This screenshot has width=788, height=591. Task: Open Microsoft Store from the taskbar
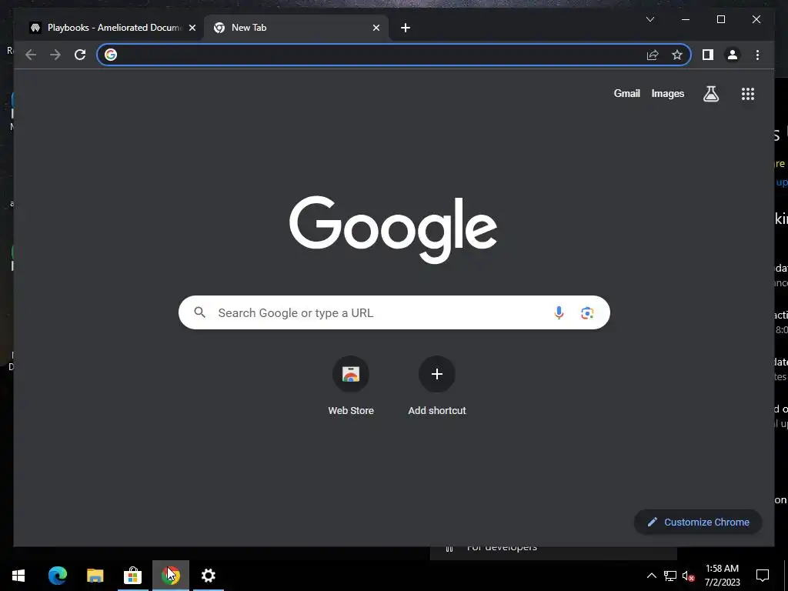click(132, 576)
